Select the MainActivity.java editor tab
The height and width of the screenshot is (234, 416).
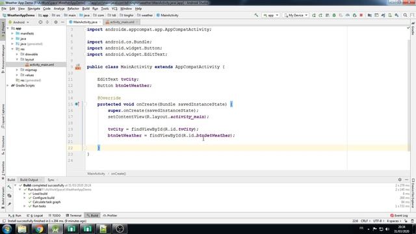click(85, 22)
